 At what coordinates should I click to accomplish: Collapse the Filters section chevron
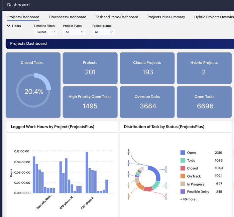[8, 26]
